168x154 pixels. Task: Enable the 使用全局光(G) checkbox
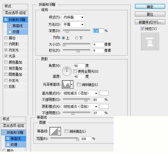click(x=75, y=71)
